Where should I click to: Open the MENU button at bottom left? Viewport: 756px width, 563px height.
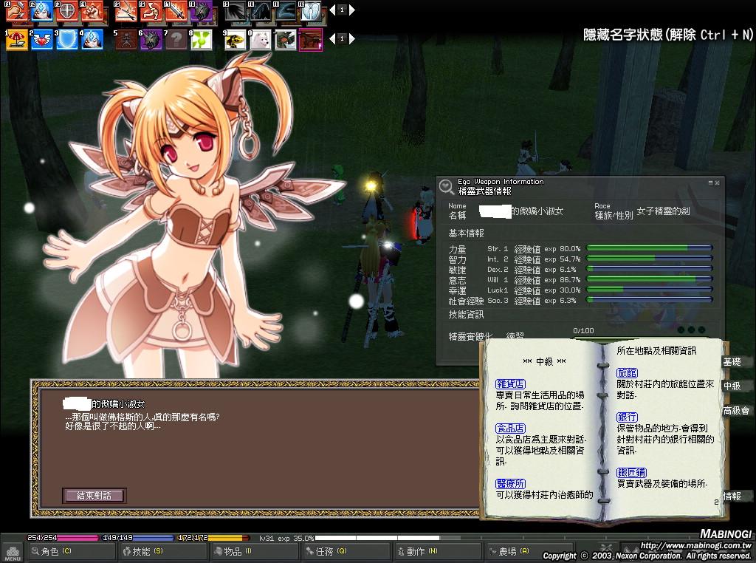[13, 552]
